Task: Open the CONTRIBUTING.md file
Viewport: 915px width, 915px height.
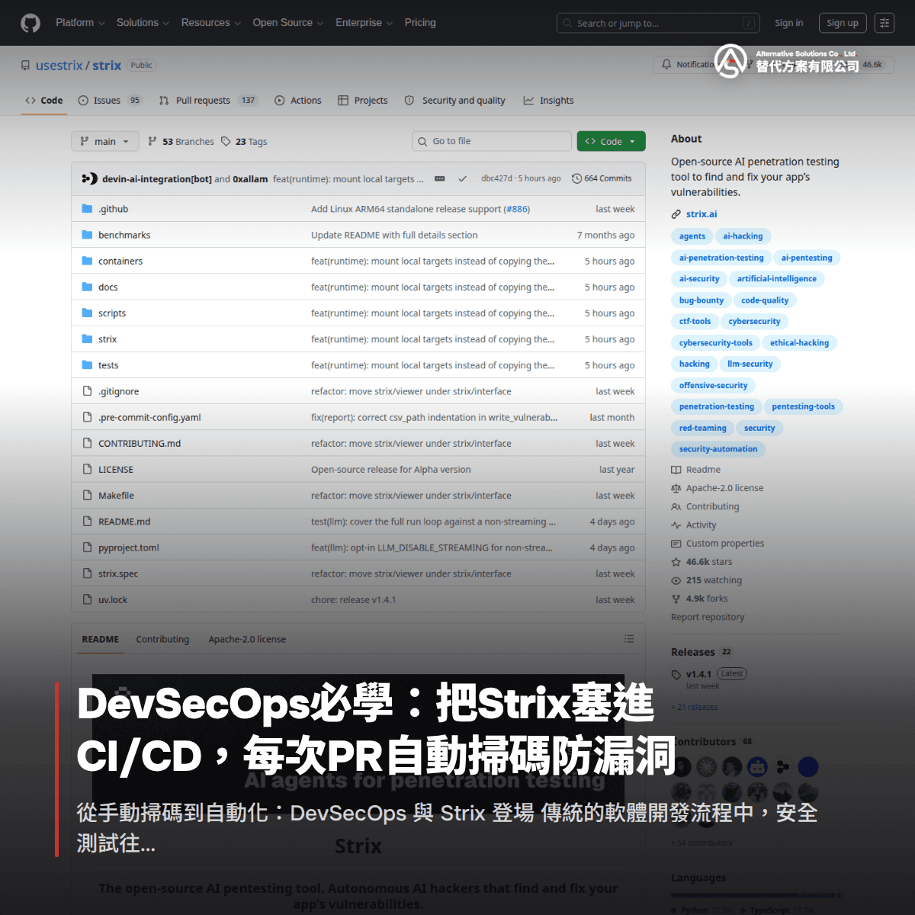Action: 140,444
